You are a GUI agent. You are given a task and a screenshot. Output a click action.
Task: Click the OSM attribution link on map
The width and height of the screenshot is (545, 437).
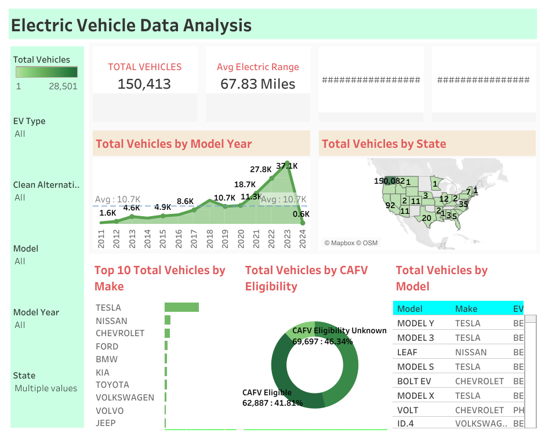coord(368,243)
